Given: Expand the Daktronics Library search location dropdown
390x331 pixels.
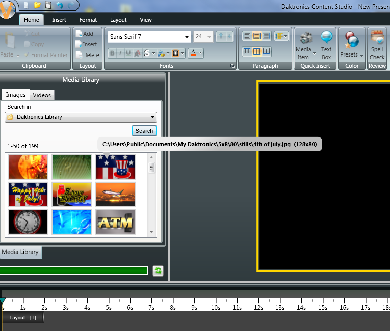Looking at the screenshot, I should coord(153,117).
